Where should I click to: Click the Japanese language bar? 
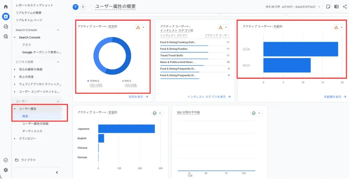coord(126,129)
